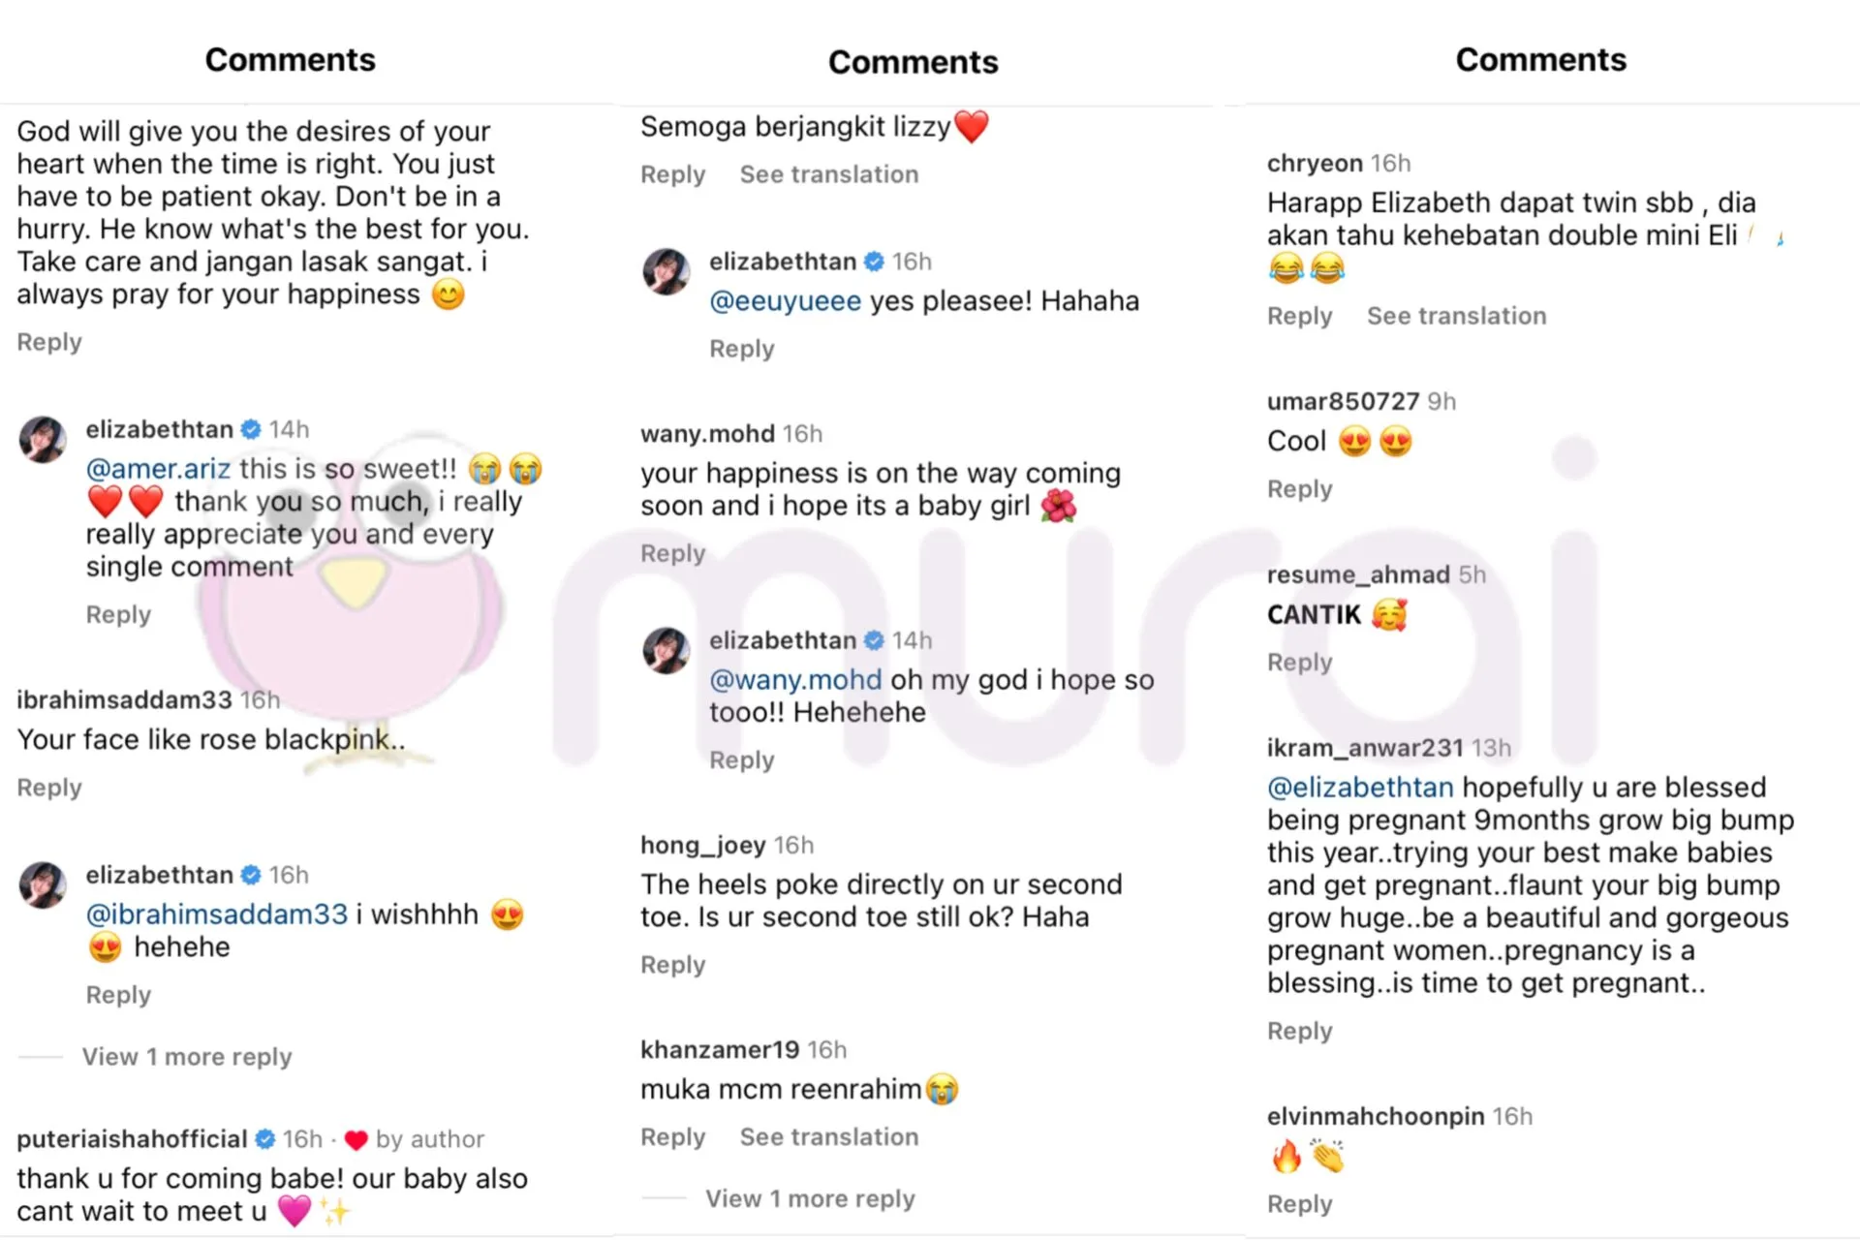This screenshot has height=1240, width=1860.
Task: Translate khanzamer19's 'muka mcm reenrahim' comment
Action: coord(829,1137)
